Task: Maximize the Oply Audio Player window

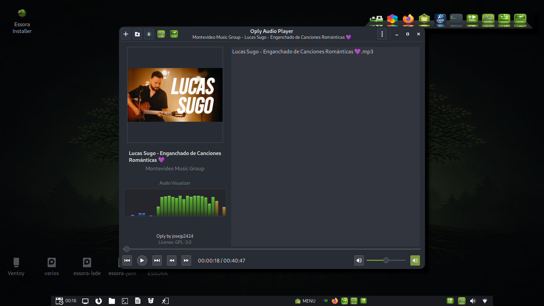Action: pyautogui.click(x=408, y=34)
